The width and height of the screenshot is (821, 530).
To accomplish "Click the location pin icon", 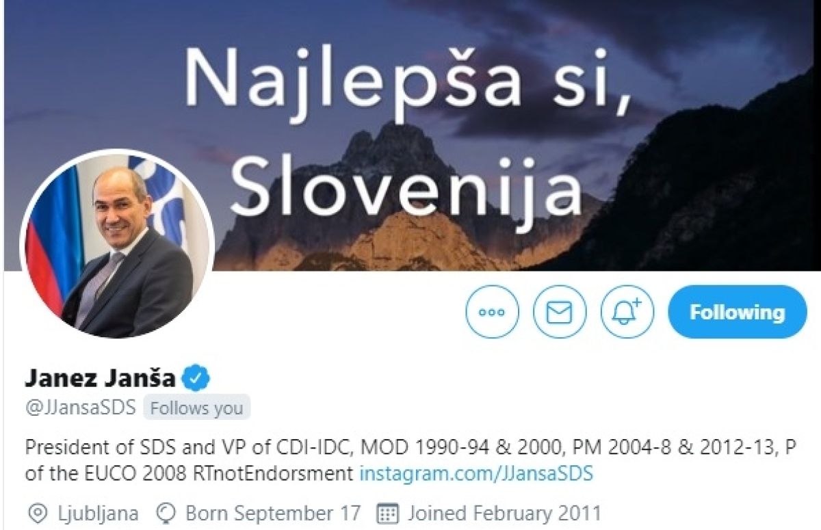I will coord(40,513).
